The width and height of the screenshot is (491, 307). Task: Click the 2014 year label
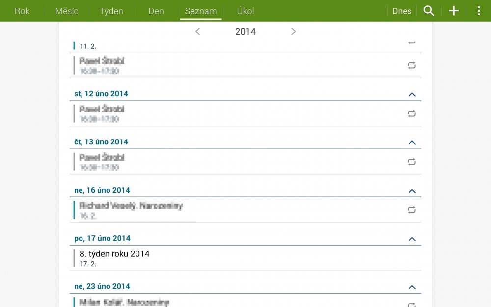coord(245,32)
